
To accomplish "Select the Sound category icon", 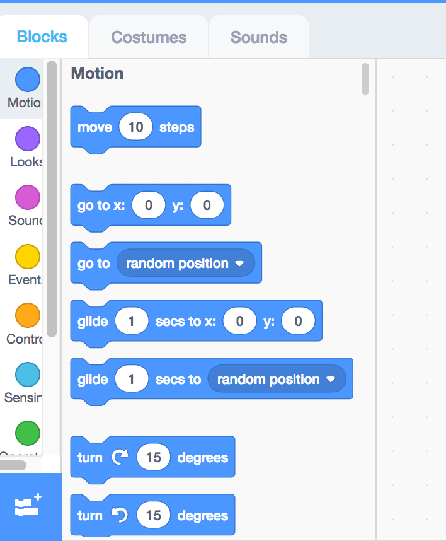I will 26,197.
